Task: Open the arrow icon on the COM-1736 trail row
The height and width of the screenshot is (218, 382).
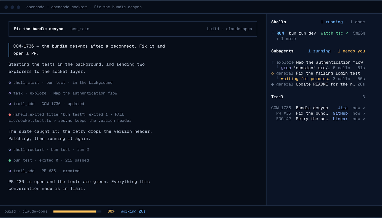Action: pyautogui.click(x=364, y=108)
